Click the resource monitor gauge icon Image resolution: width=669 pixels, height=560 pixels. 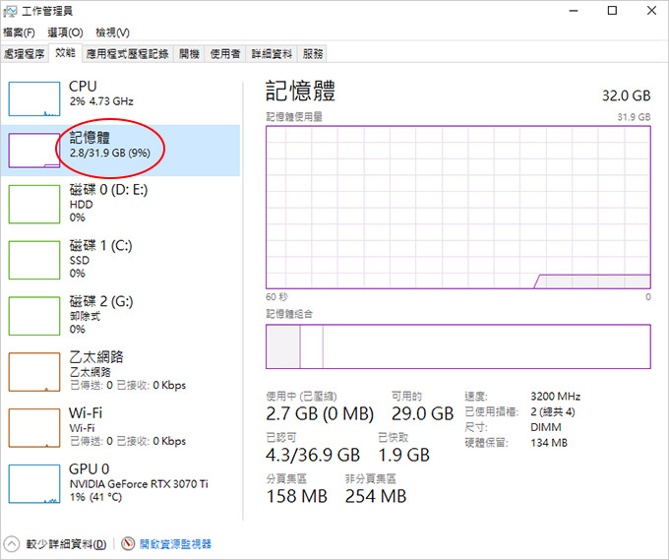click(x=128, y=544)
